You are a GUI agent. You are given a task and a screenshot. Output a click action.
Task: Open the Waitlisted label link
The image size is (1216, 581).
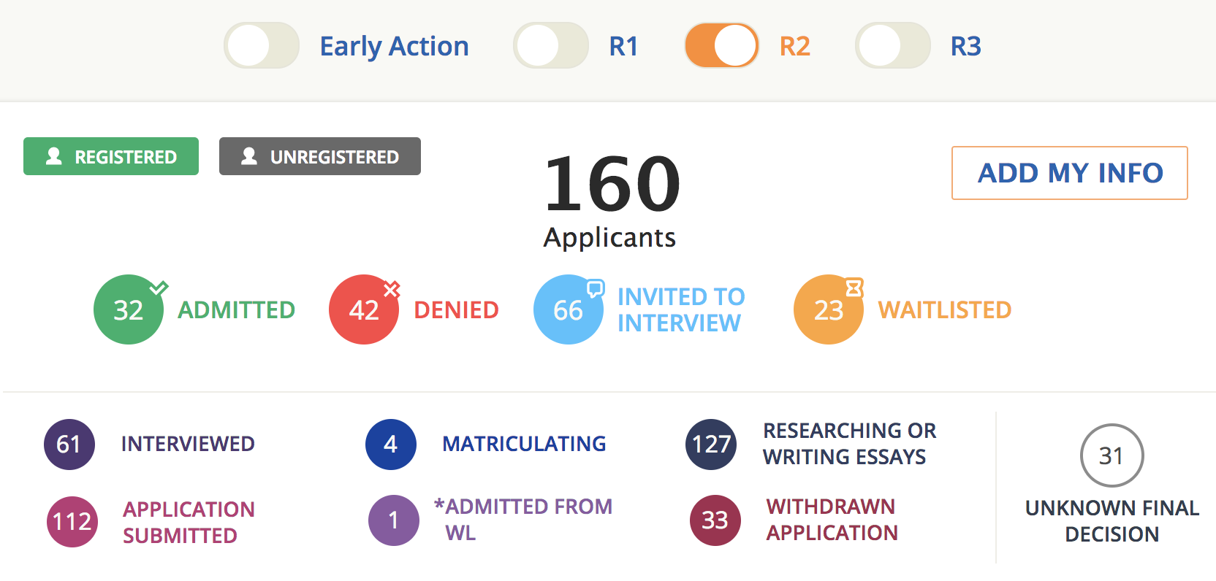pos(944,310)
